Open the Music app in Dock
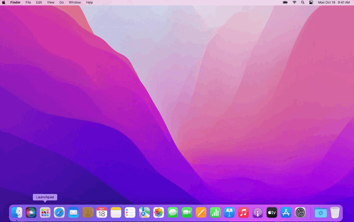 (243, 212)
